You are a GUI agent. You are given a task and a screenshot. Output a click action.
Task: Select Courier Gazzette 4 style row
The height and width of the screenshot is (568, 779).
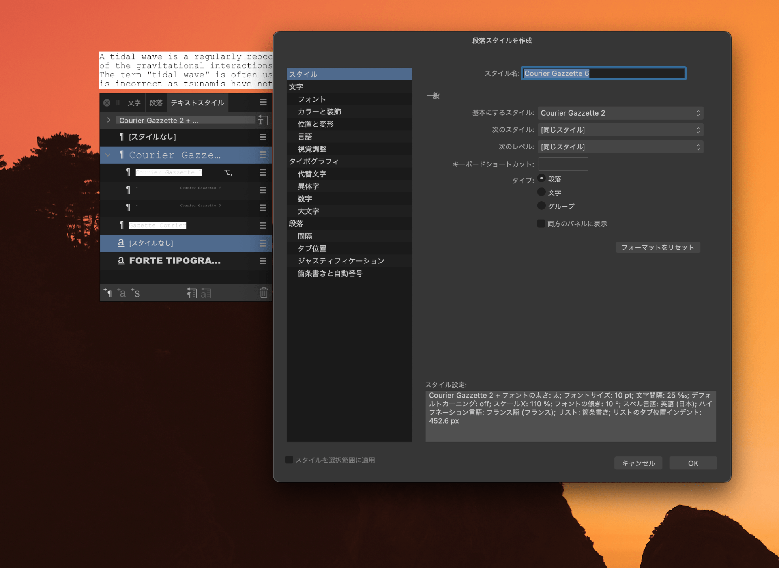click(186, 190)
